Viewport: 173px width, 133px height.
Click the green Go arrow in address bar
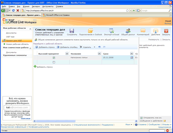(133, 11)
